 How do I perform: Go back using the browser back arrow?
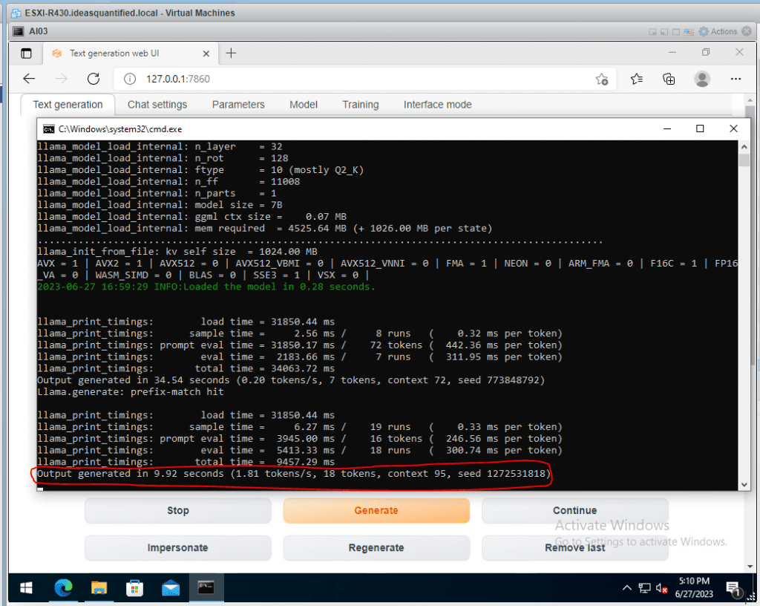(29, 79)
